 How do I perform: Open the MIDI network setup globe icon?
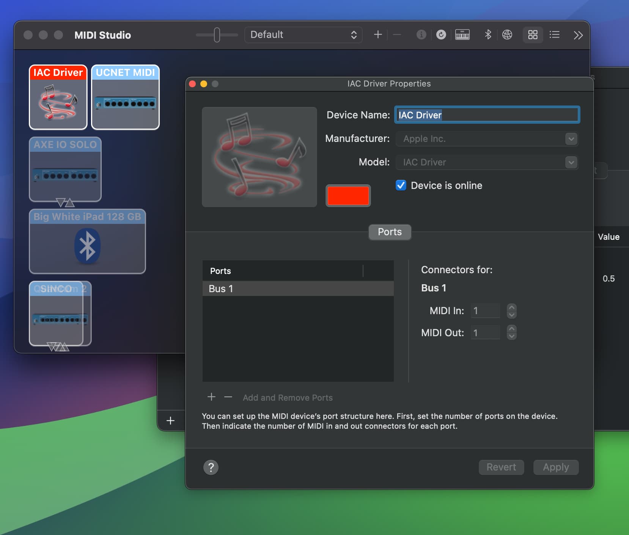pos(507,35)
